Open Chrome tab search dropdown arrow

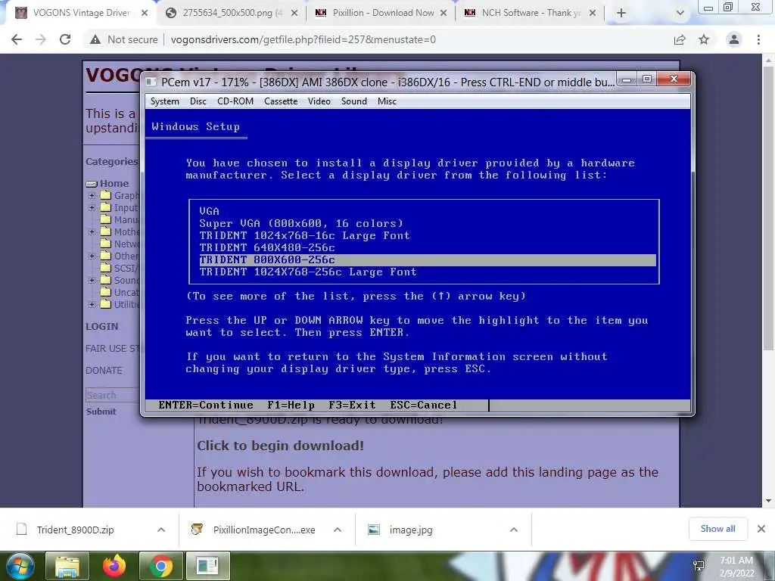click(680, 14)
